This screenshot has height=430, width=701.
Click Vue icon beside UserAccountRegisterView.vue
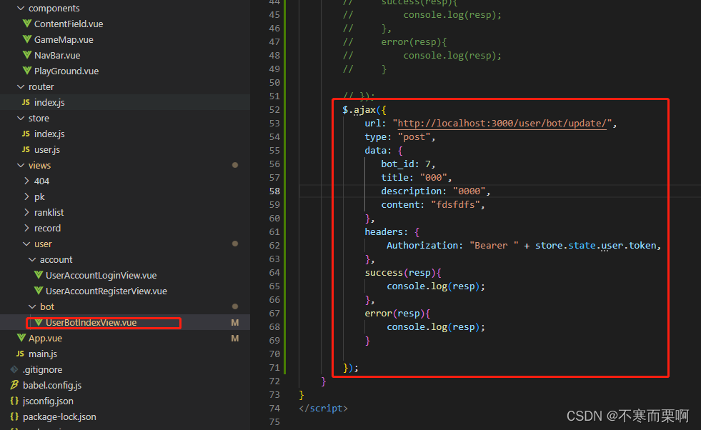39,291
